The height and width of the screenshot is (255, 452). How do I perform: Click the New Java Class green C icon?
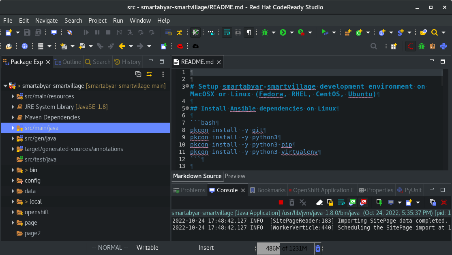coord(359,32)
